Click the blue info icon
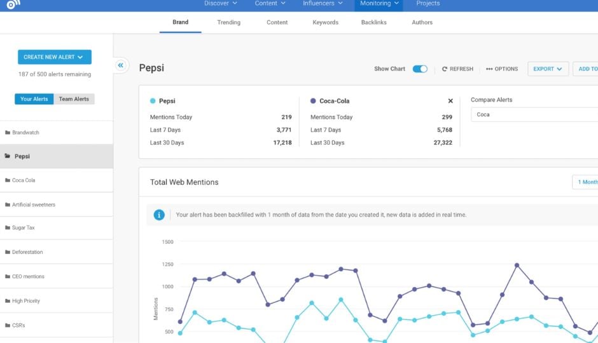This screenshot has height=343, width=598. [159, 215]
